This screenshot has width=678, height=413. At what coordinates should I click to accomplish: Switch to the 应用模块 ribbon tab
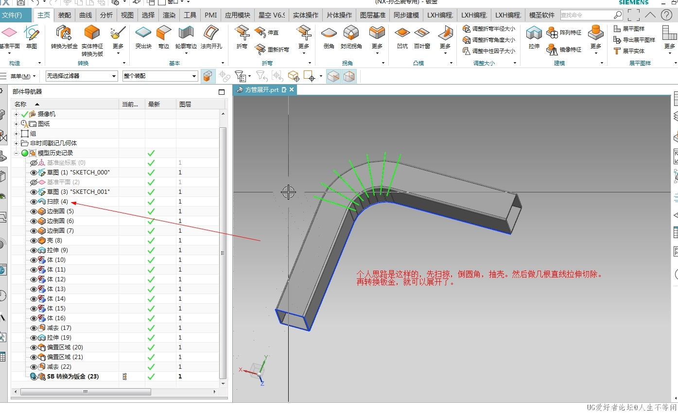238,15
